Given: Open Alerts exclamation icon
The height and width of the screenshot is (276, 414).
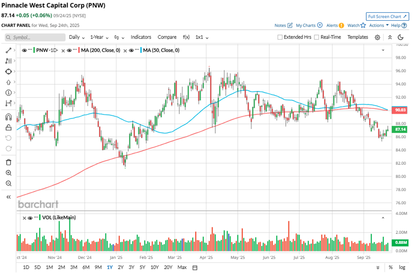Looking at the screenshot, I should pos(341,26).
